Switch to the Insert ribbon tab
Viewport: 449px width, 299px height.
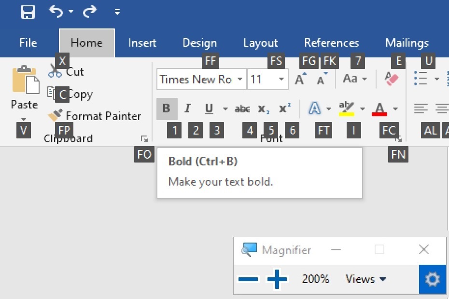pos(142,43)
